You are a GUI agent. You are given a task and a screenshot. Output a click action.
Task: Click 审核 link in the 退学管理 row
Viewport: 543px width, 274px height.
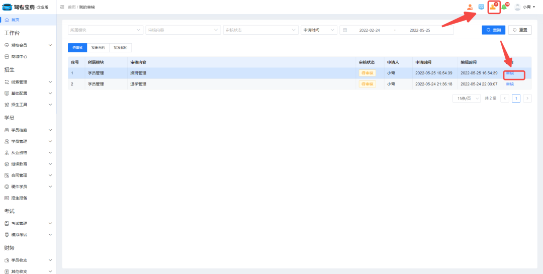pyautogui.click(x=510, y=84)
